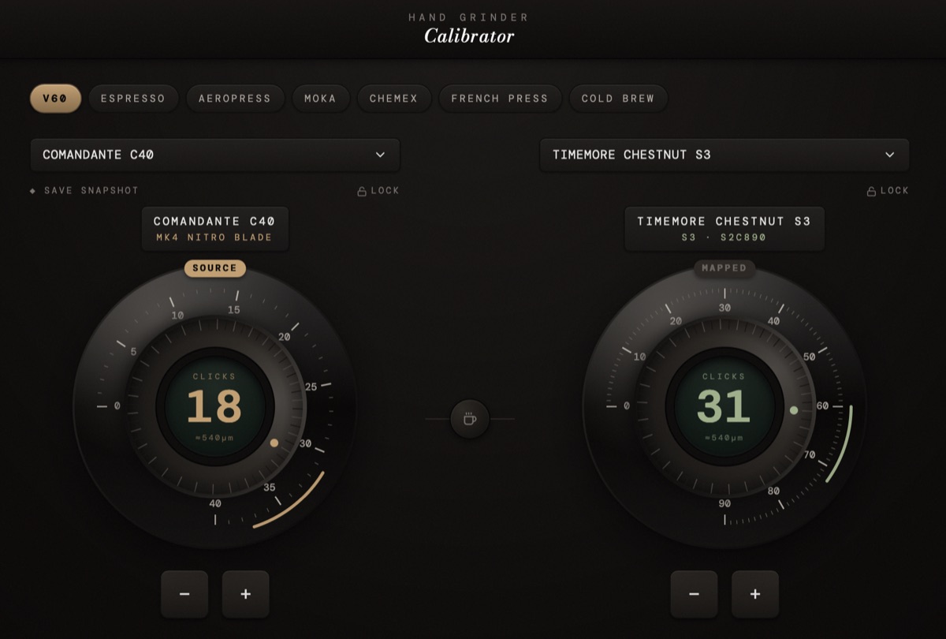
Task: Select the V60 brew method tab
Action: coord(55,99)
